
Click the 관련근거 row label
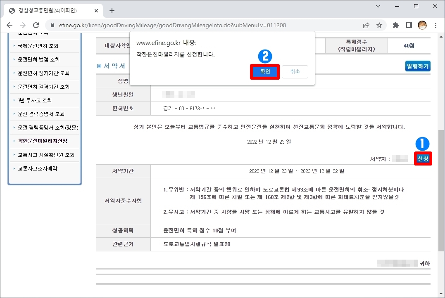coord(123,244)
